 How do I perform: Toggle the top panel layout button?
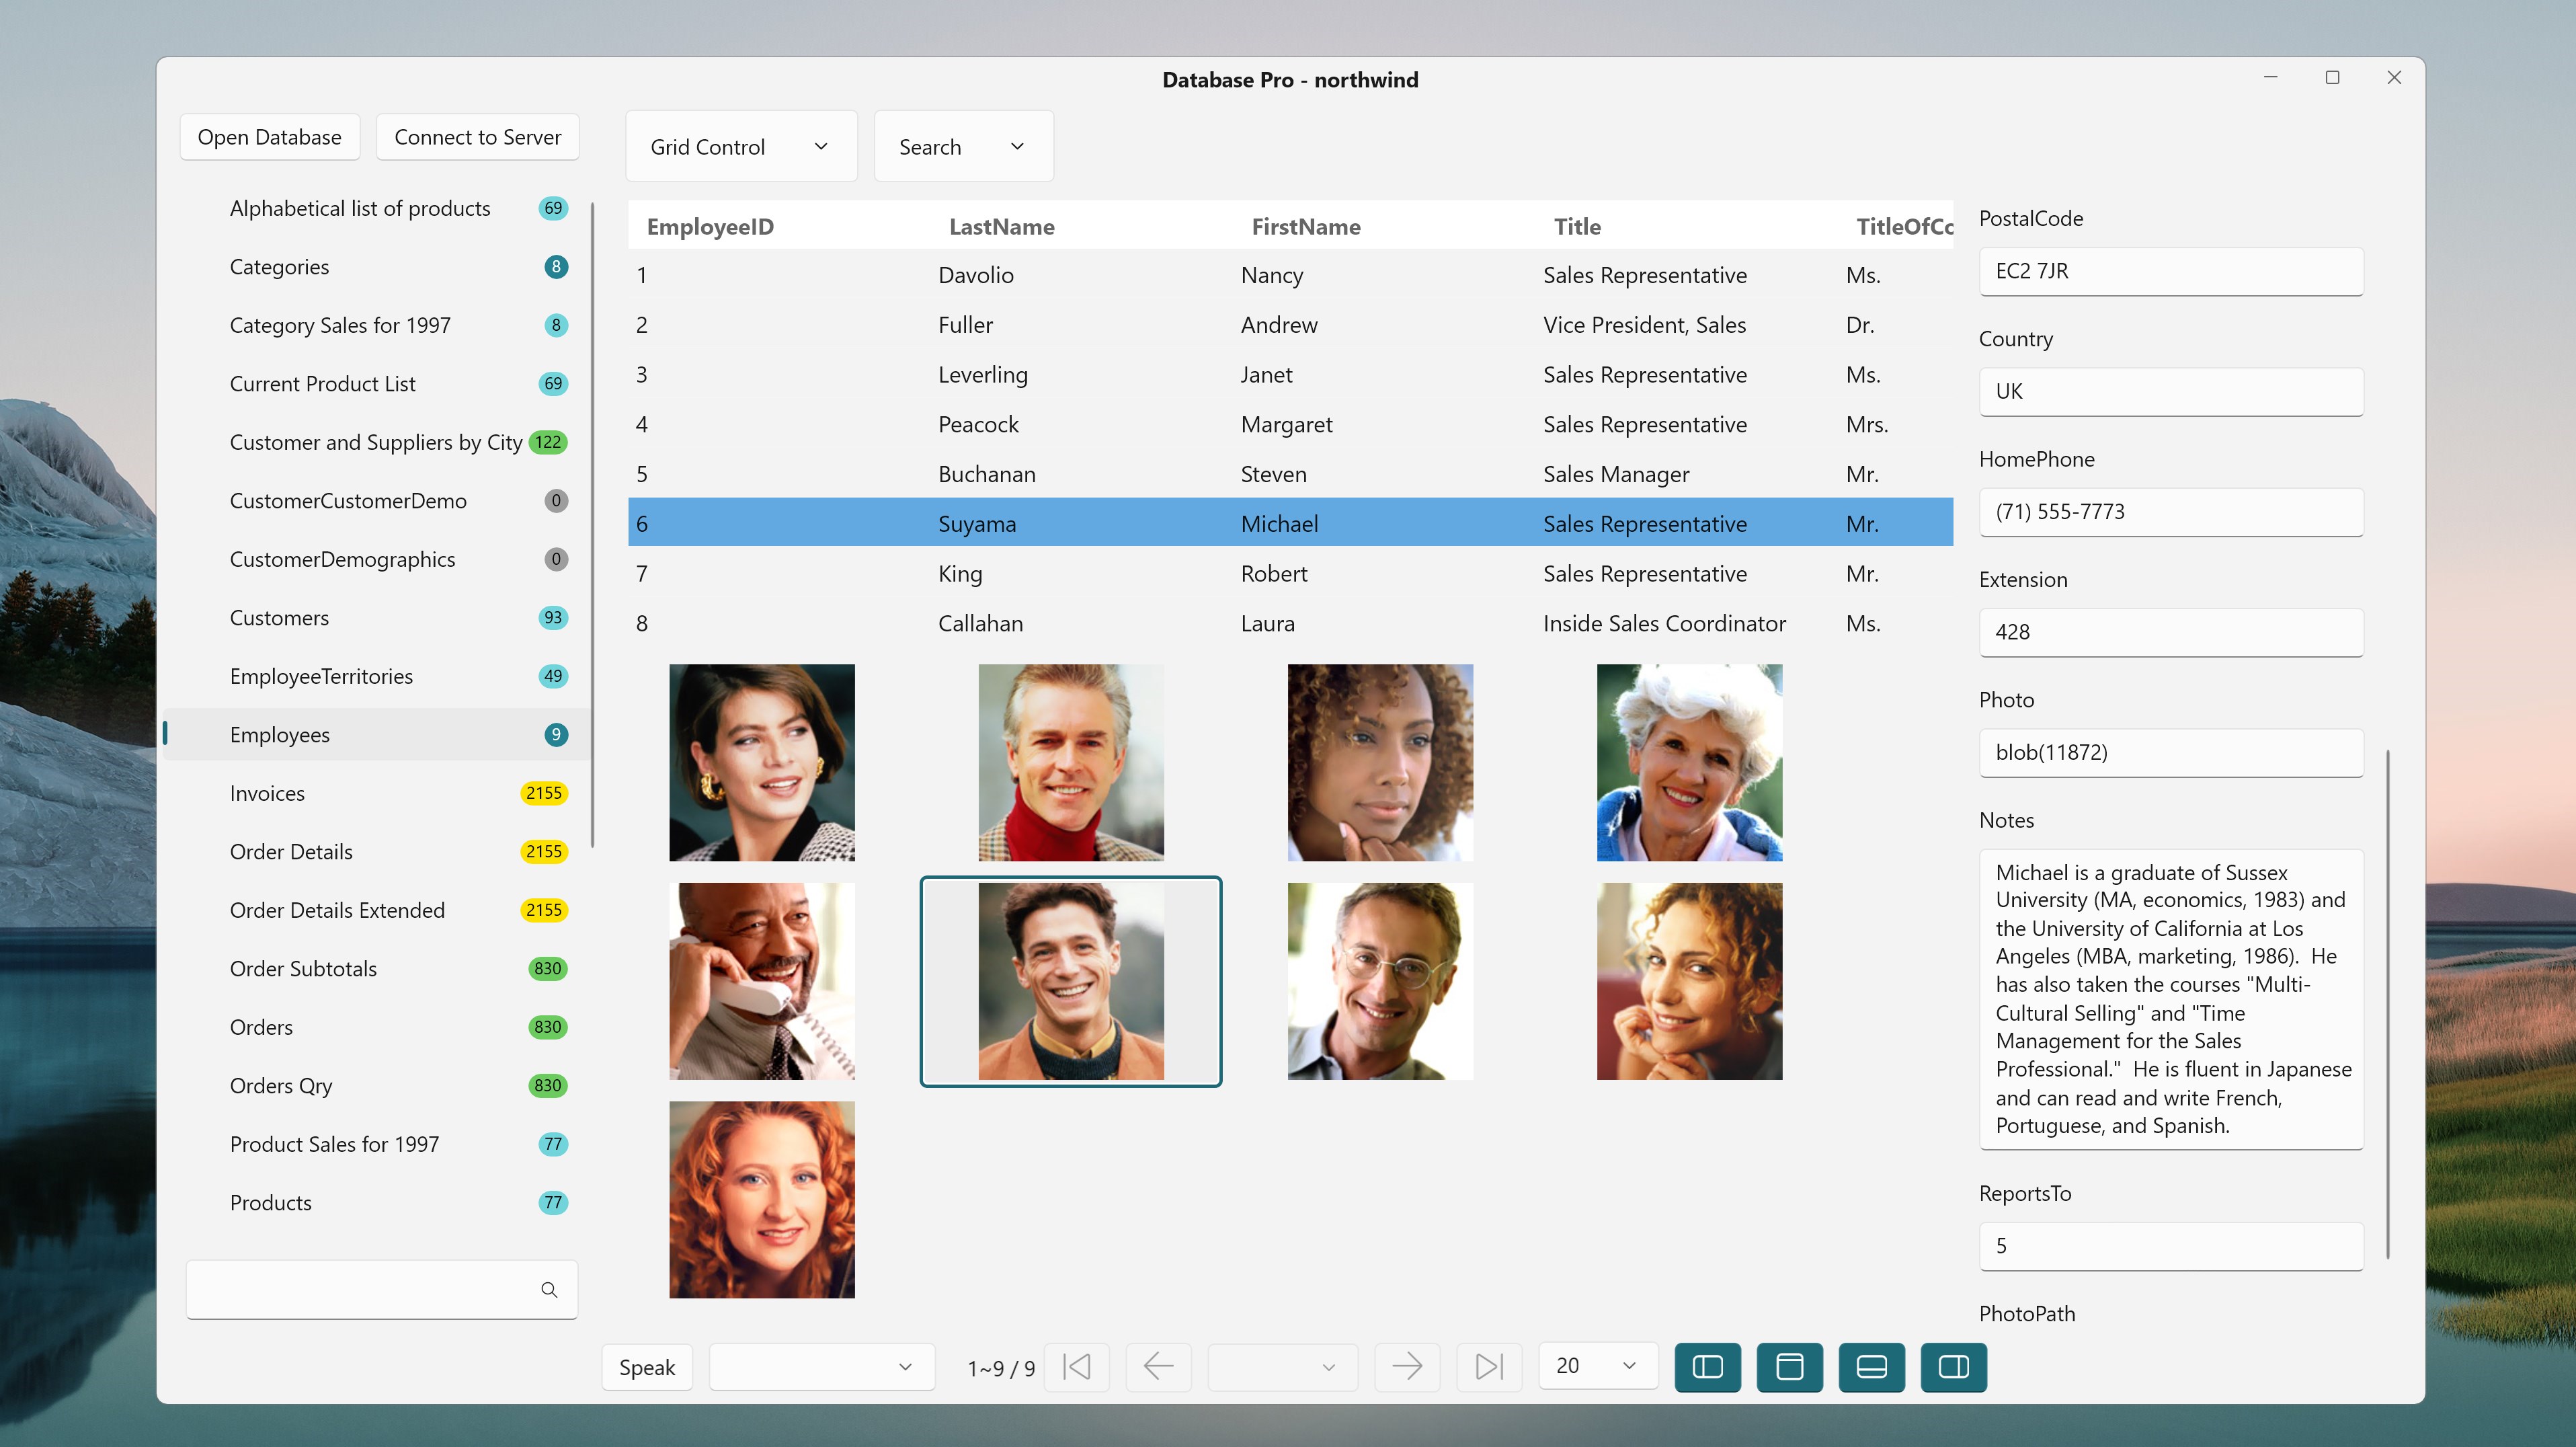click(x=1789, y=1366)
